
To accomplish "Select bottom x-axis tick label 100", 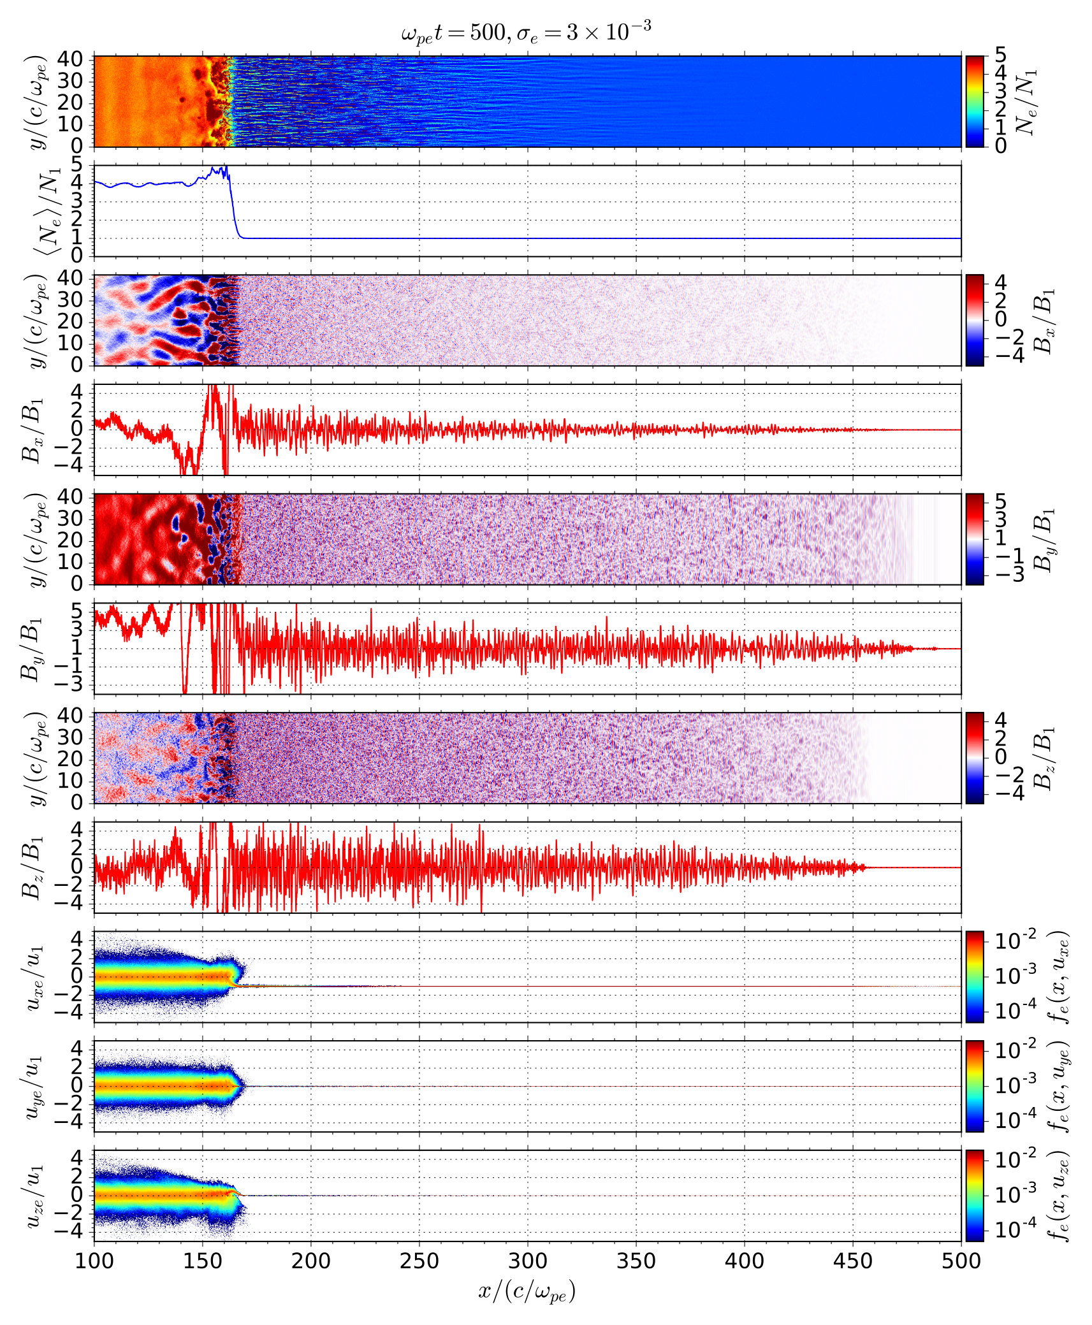I will [94, 1260].
